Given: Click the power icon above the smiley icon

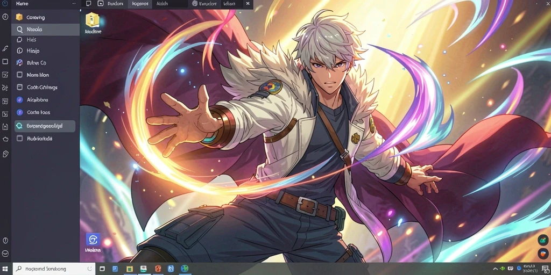Looking at the screenshot, I should 5,241.
